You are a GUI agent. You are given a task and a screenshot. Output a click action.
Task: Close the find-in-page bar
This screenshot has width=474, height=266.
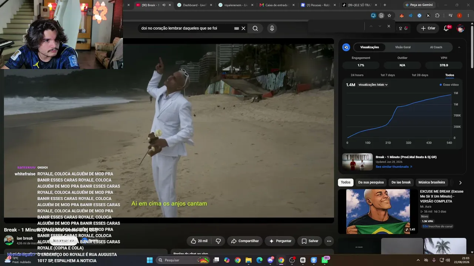(x=389, y=26)
